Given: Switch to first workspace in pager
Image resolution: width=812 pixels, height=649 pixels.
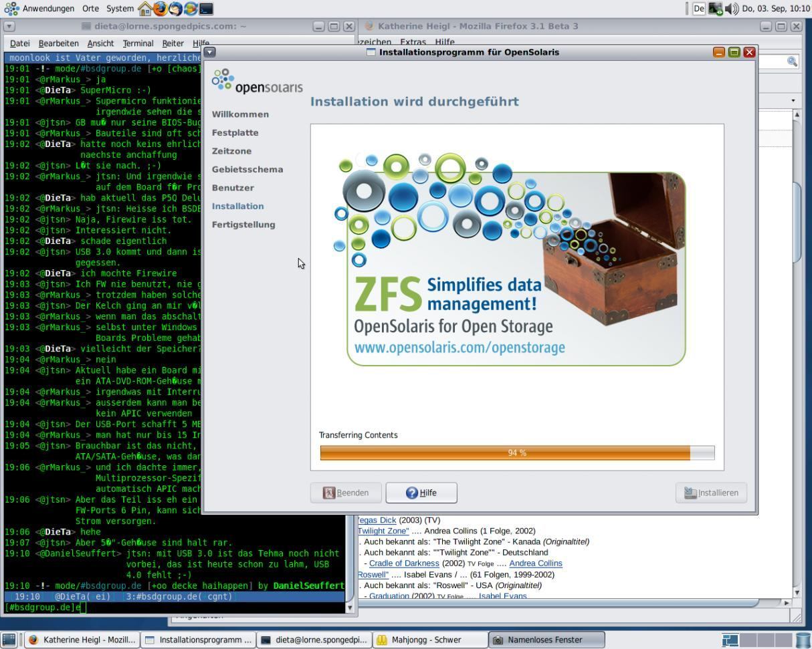Looking at the screenshot, I should tap(730, 640).
